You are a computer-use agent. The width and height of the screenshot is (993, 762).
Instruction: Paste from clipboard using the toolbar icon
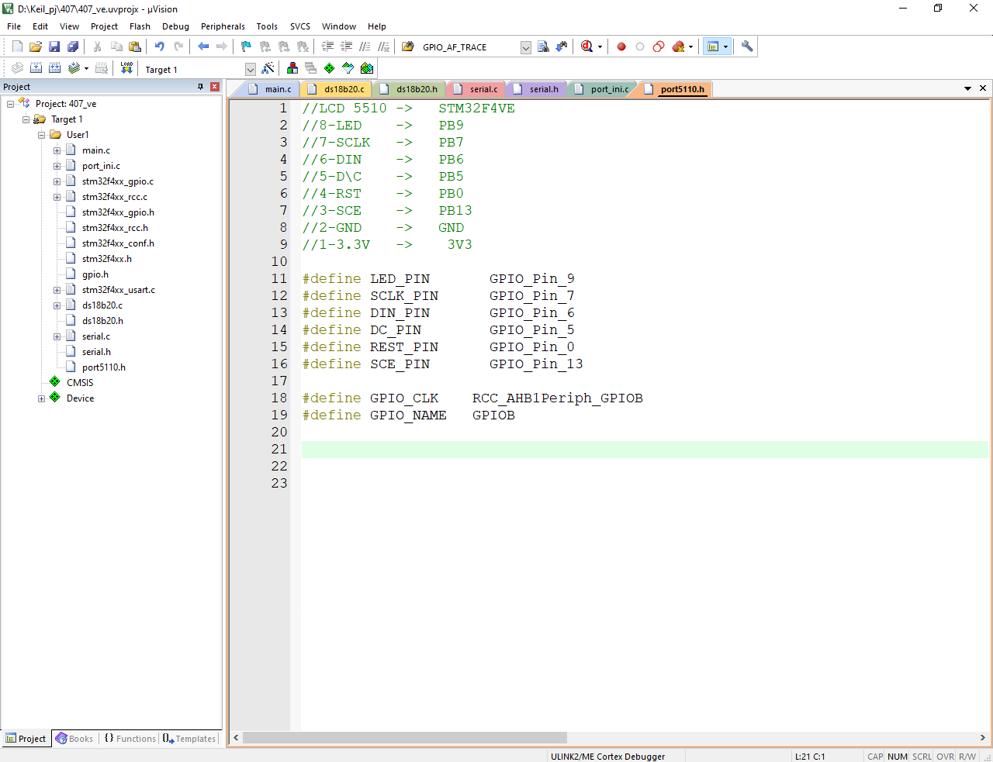tap(135, 47)
